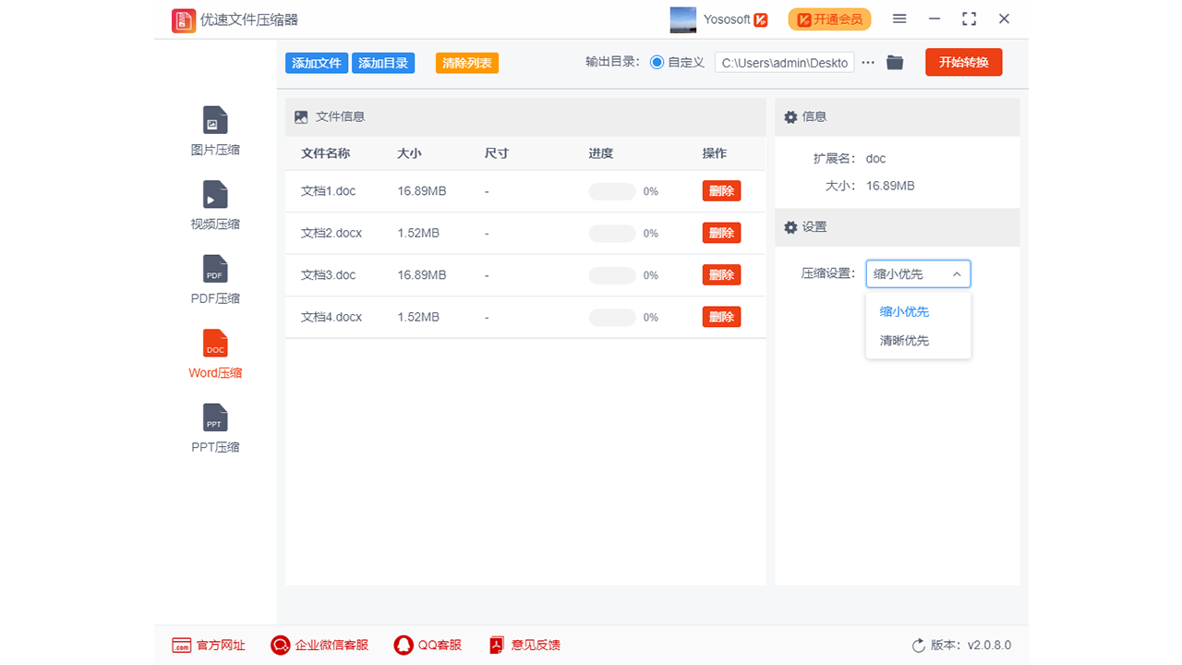The width and height of the screenshot is (1182, 665).
Task: Select 缩小优先 compression option
Action: pyautogui.click(x=903, y=311)
